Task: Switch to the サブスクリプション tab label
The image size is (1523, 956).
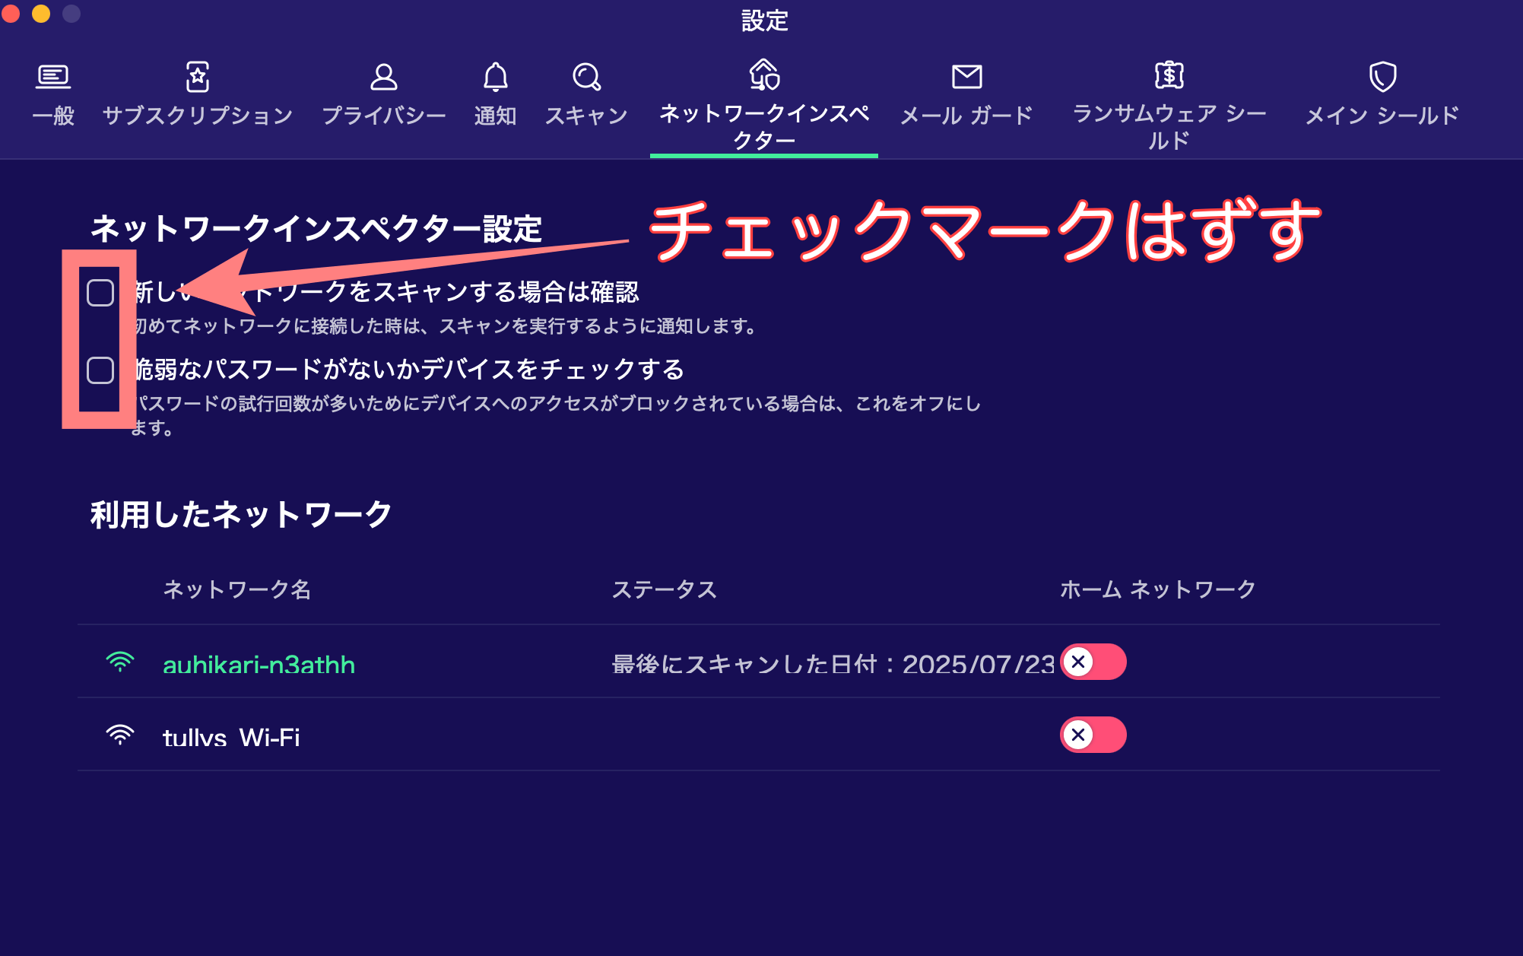Action: point(198,116)
